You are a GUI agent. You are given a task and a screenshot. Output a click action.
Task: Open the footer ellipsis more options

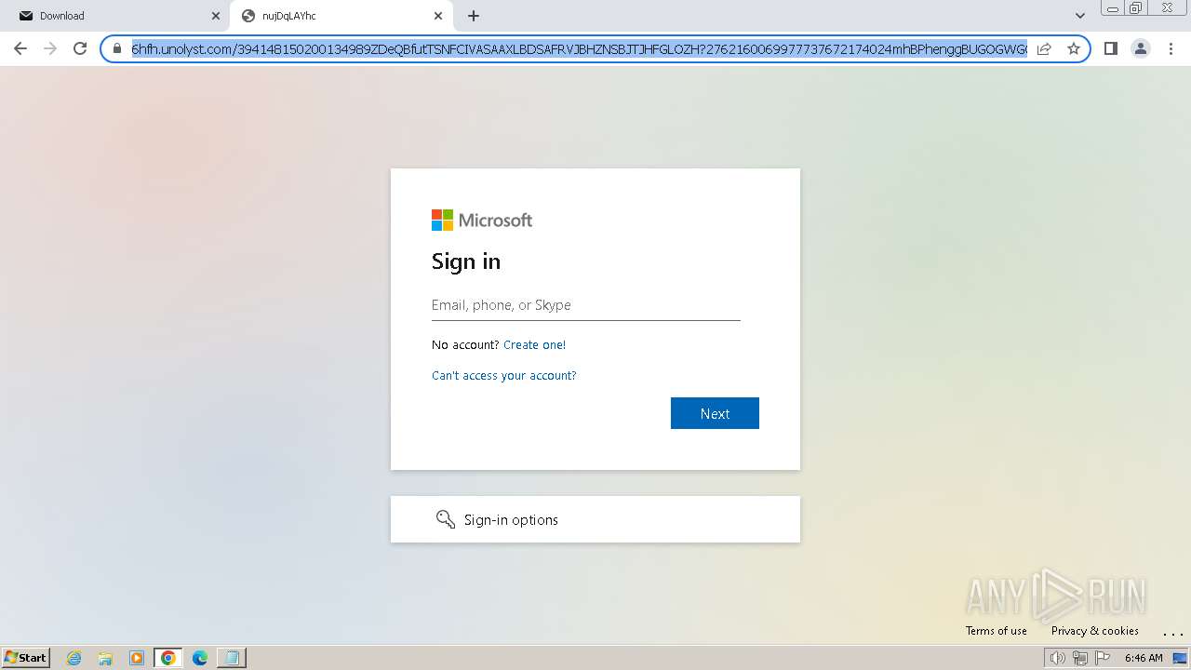coord(1172,632)
